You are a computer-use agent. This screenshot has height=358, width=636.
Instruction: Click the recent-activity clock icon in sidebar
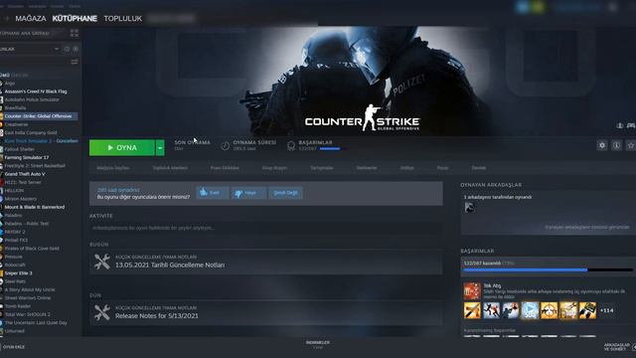[67, 49]
